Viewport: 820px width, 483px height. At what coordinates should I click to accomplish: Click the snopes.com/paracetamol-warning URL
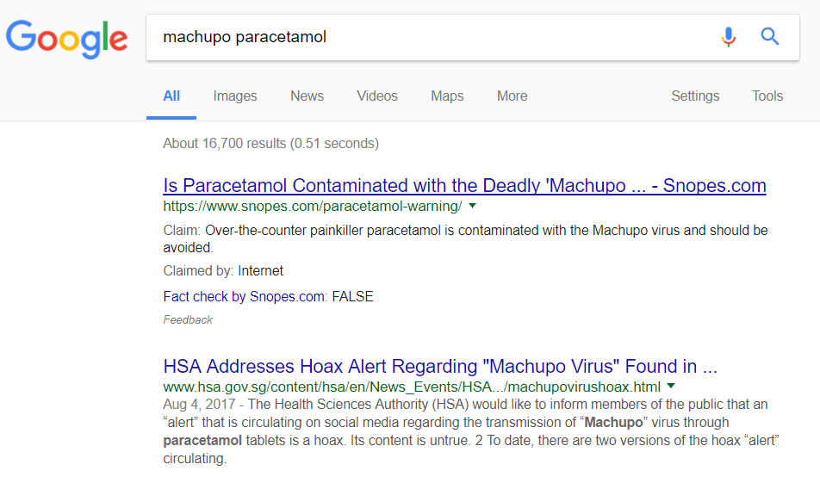pos(313,207)
